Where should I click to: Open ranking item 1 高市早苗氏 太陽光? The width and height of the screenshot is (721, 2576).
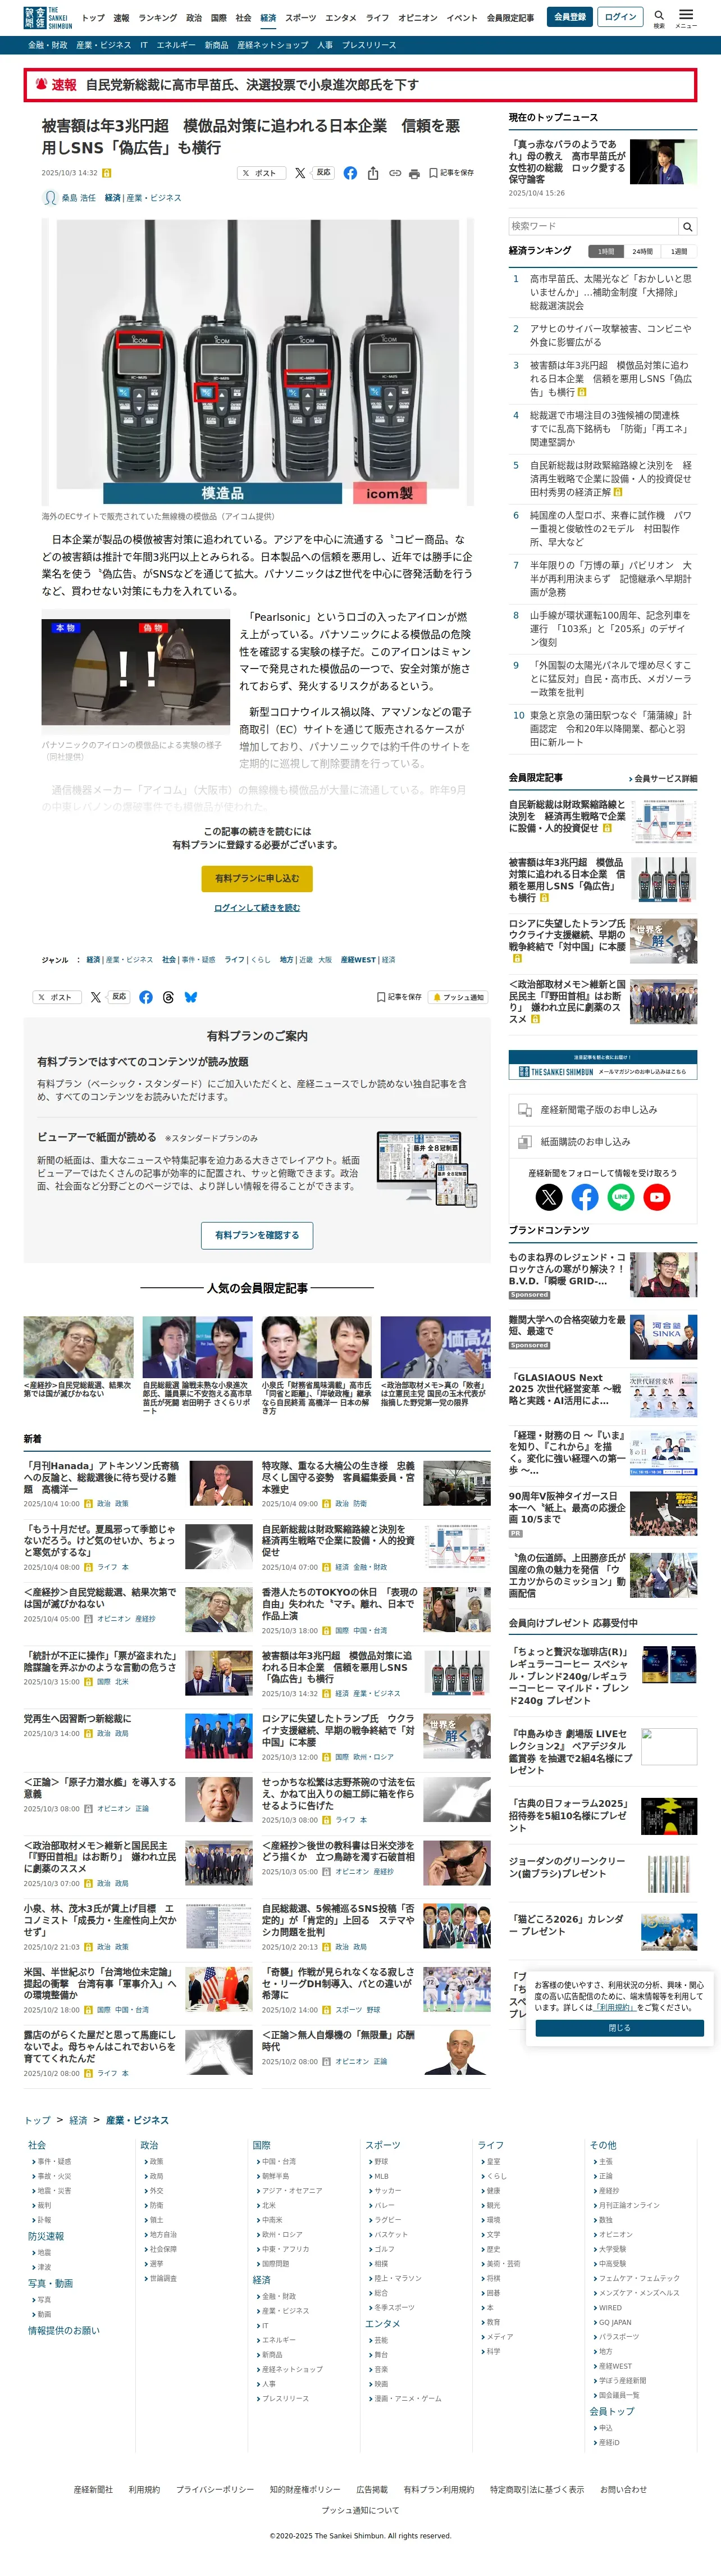pos(611,292)
